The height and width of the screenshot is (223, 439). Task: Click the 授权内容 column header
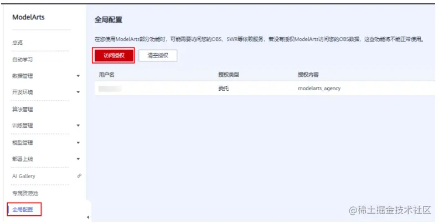pos(308,75)
